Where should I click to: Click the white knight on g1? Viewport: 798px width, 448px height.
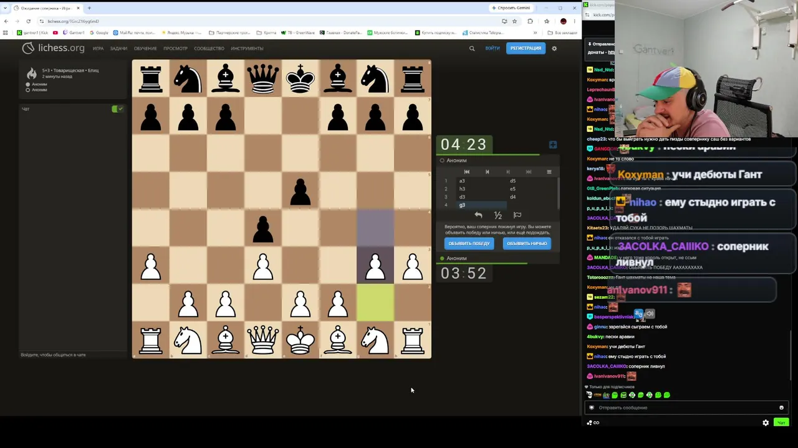click(x=375, y=340)
